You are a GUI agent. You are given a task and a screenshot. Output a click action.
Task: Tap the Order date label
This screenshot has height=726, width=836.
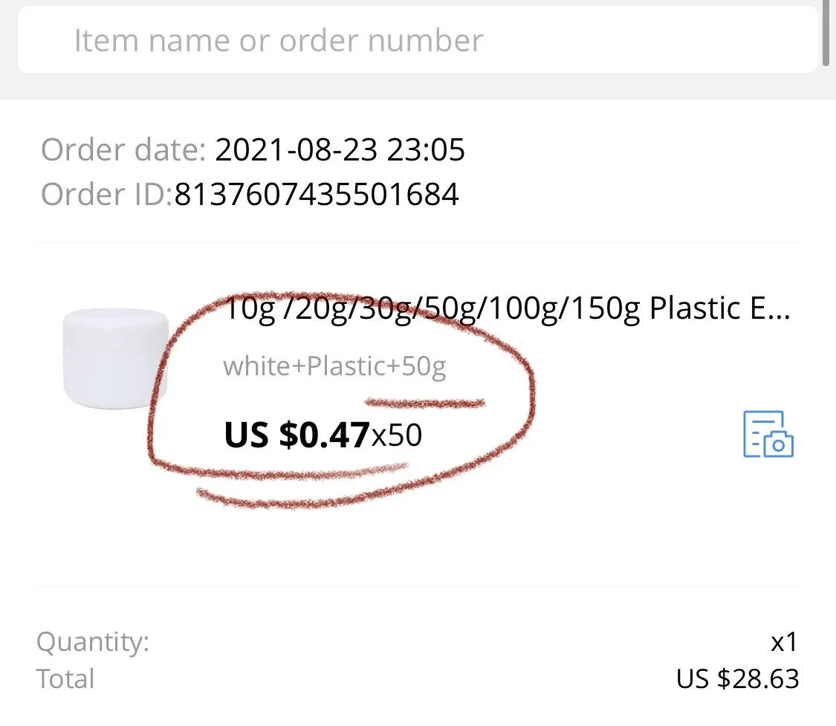point(123,150)
